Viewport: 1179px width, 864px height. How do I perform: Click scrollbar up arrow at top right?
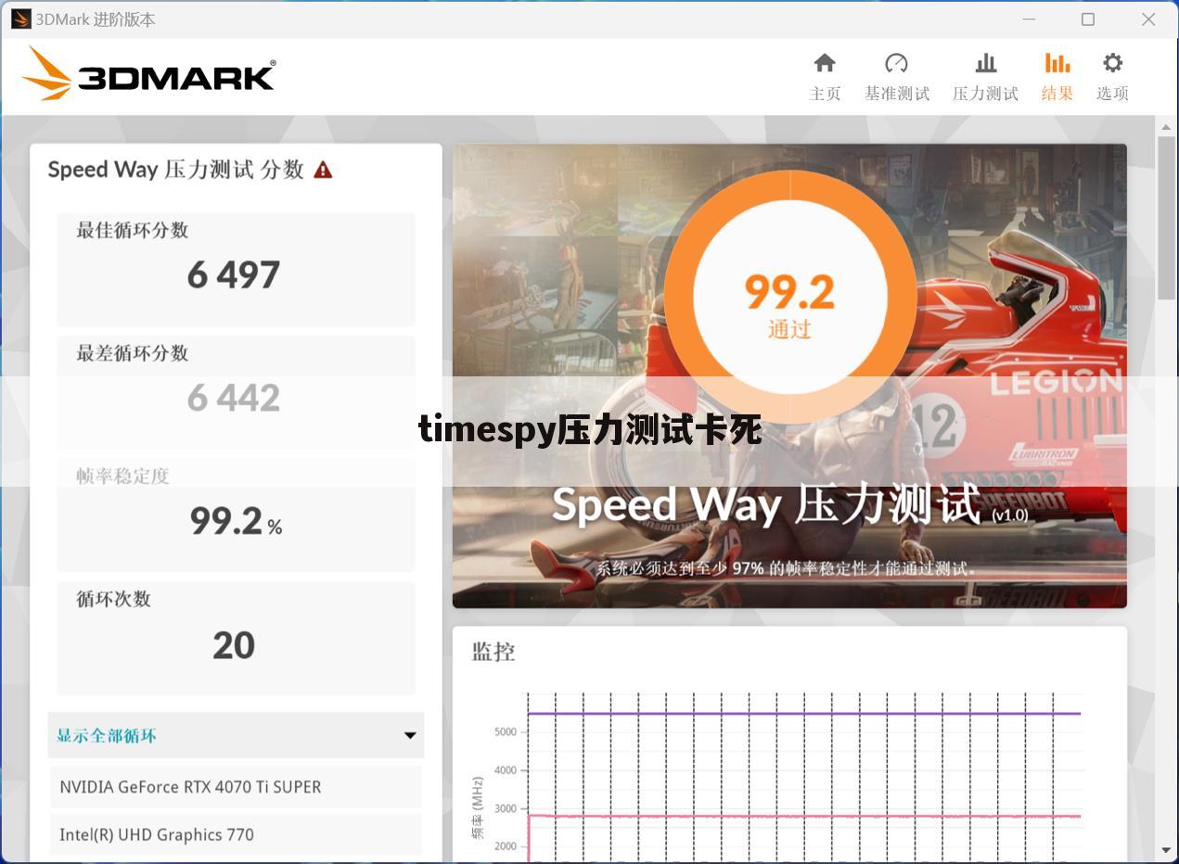[x=1166, y=127]
